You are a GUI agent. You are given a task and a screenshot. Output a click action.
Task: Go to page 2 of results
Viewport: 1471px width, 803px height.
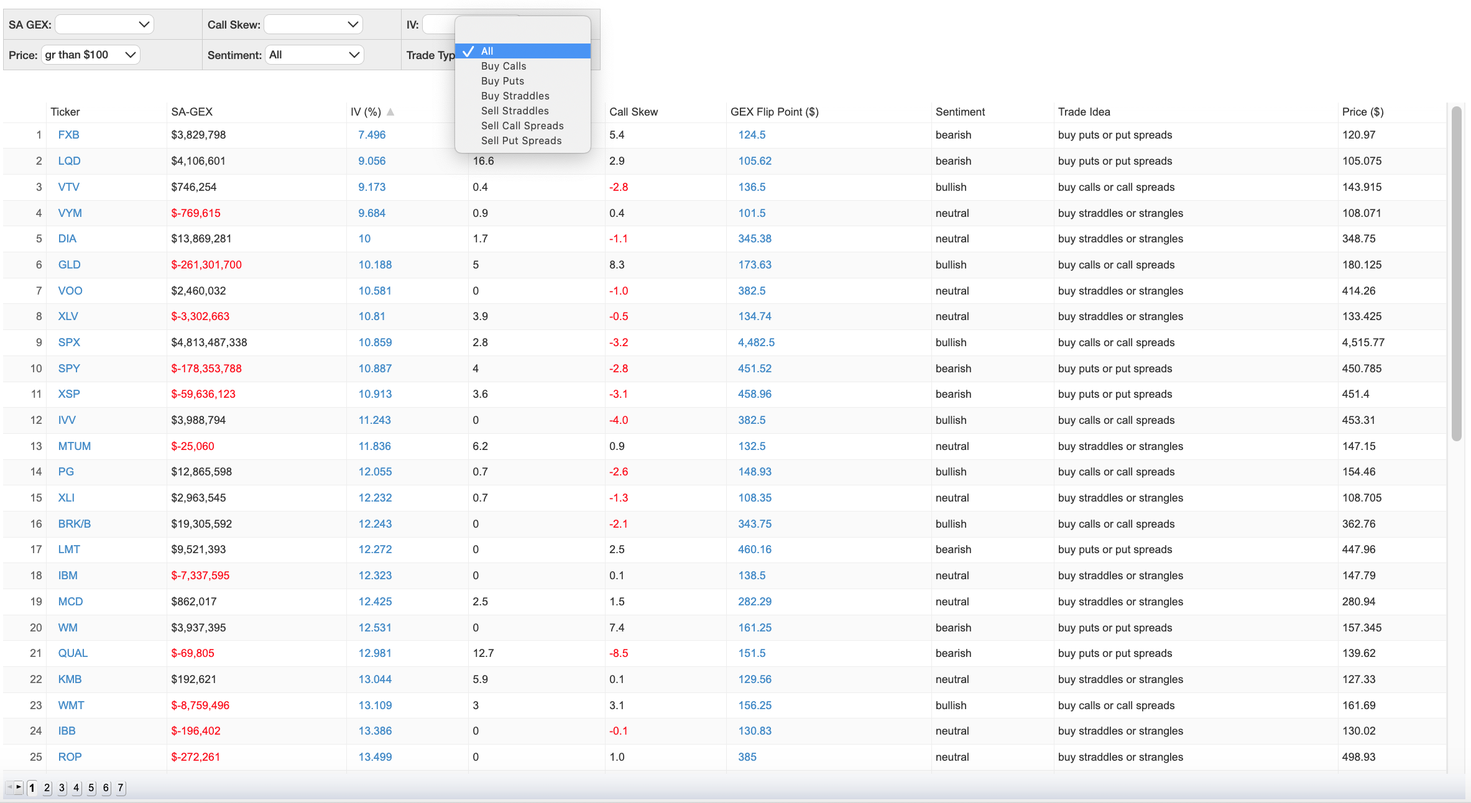pos(47,788)
